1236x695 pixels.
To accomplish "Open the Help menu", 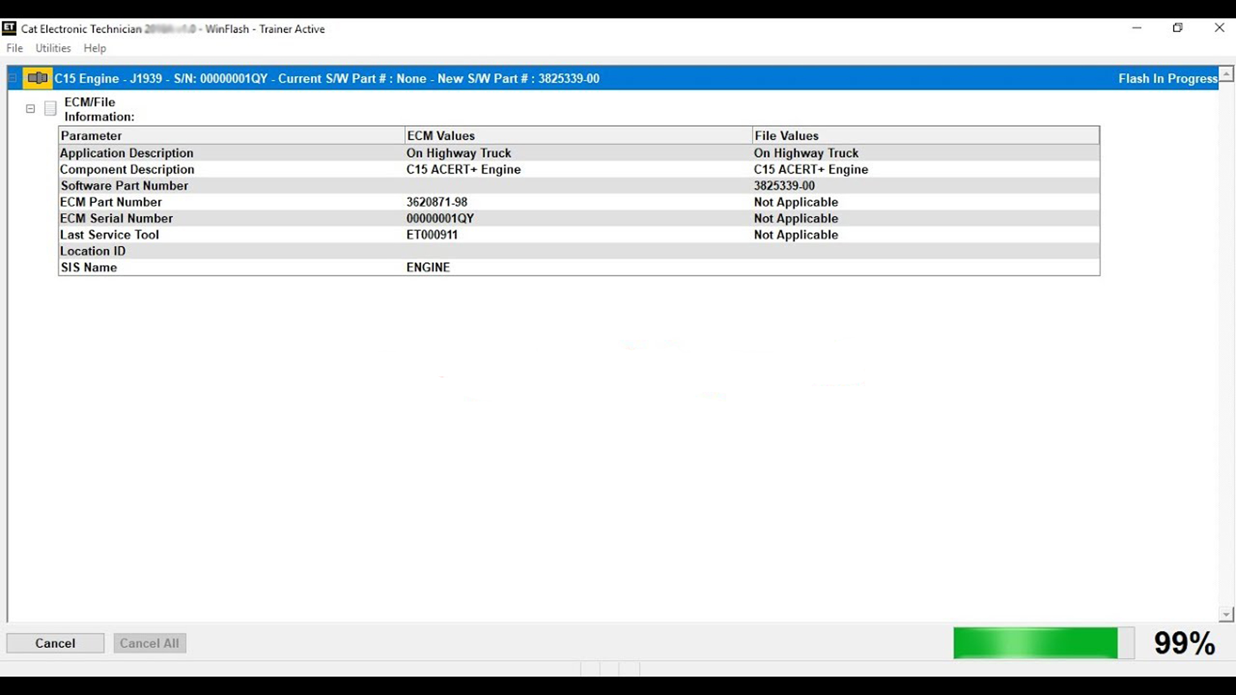I will point(95,48).
